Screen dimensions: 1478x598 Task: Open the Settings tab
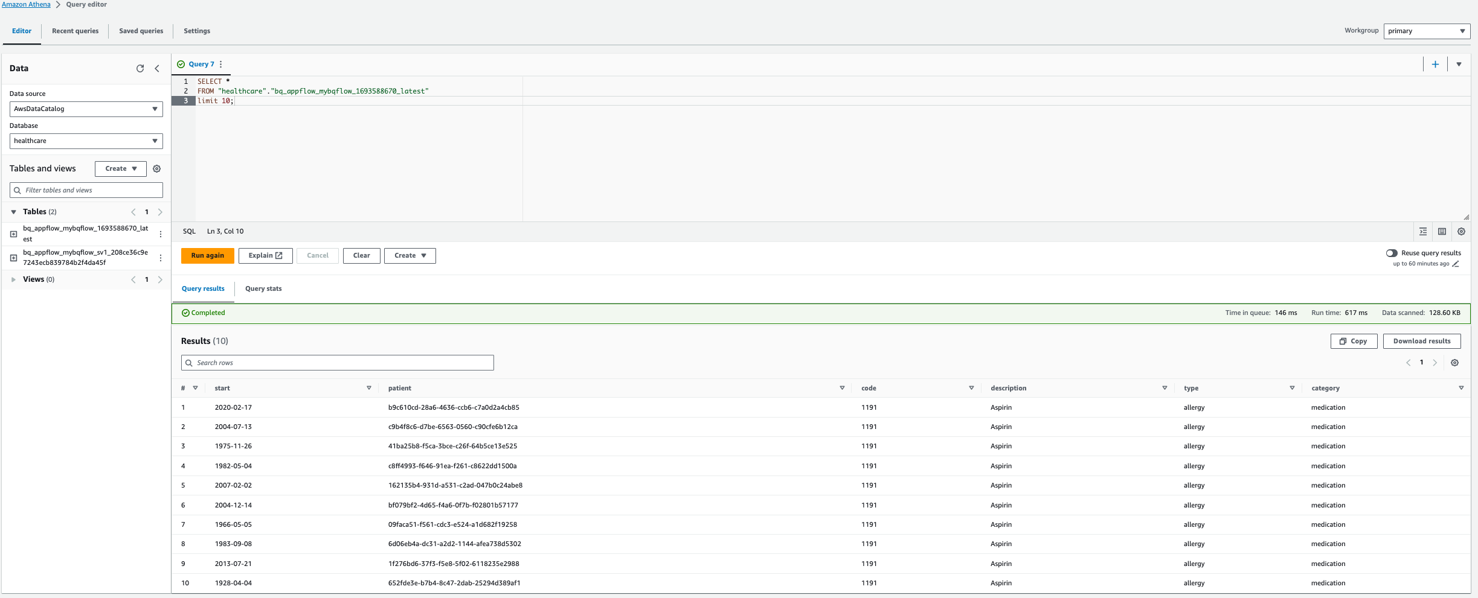(x=197, y=31)
